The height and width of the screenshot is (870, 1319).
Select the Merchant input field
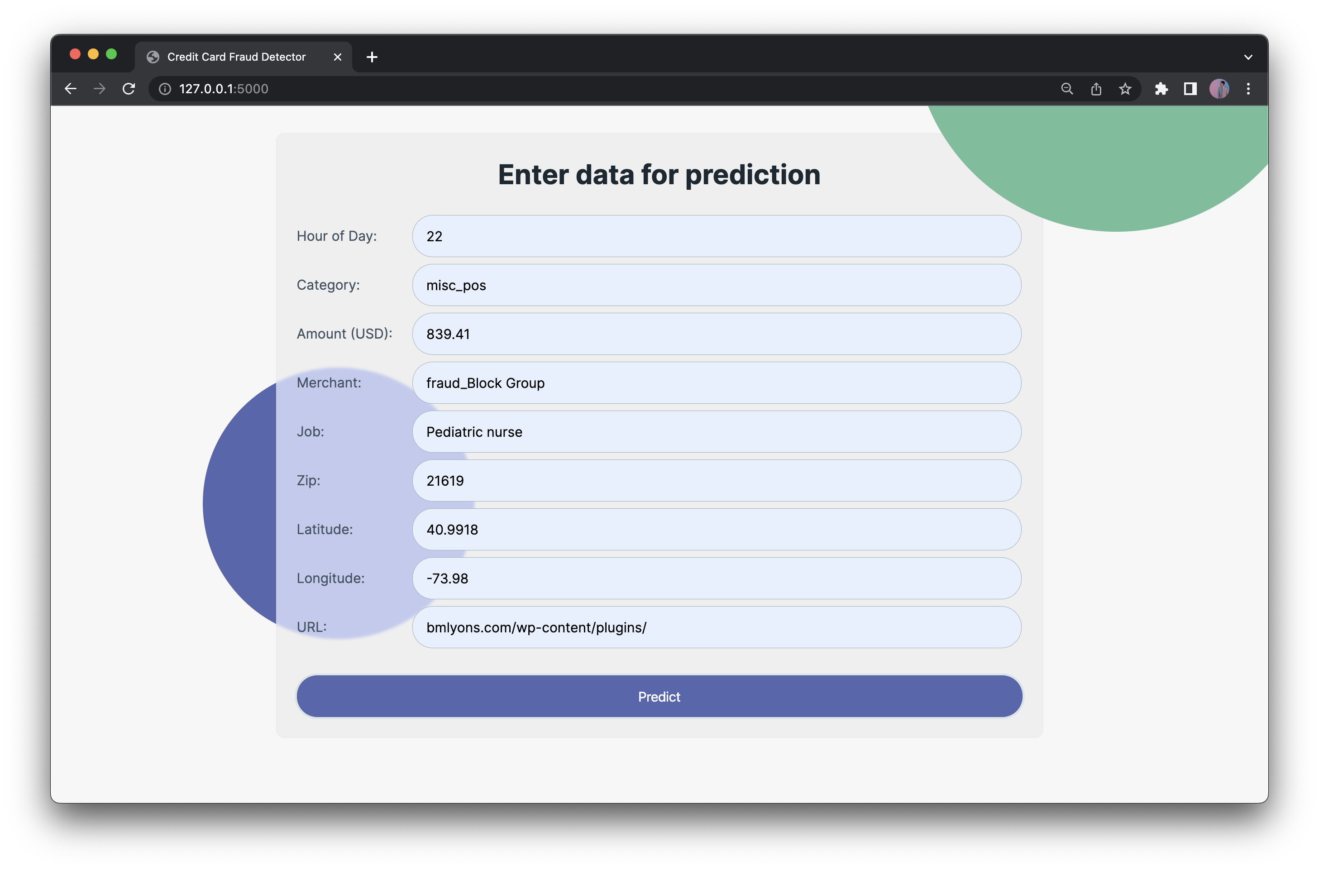click(717, 382)
